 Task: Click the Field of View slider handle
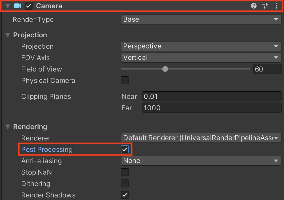pos(165,69)
